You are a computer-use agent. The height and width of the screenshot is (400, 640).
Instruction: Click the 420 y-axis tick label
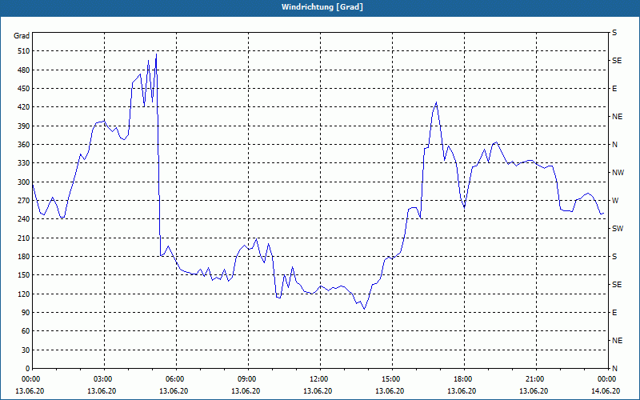(x=24, y=107)
